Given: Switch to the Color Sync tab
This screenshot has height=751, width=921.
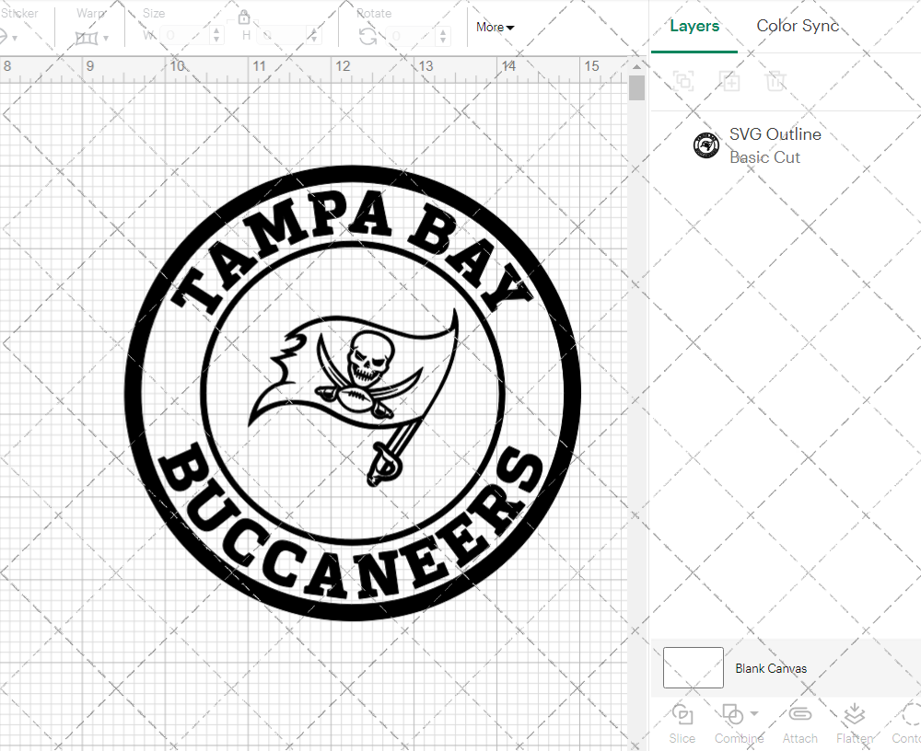Looking at the screenshot, I should (x=798, y=26).
